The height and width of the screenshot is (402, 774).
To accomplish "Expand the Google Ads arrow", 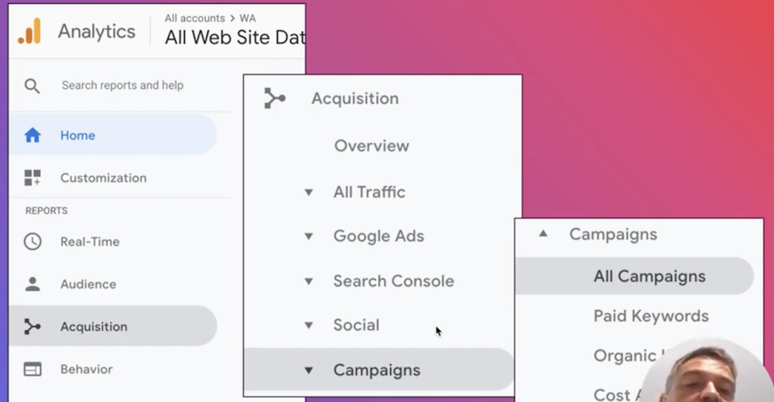I will click(309, 237).
